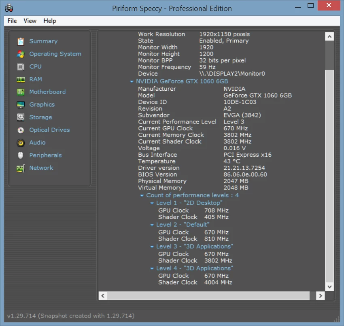Click the Driver version 21.21.13.7254 value
This screenshot has height=326, width=344.
click(244, 168)
